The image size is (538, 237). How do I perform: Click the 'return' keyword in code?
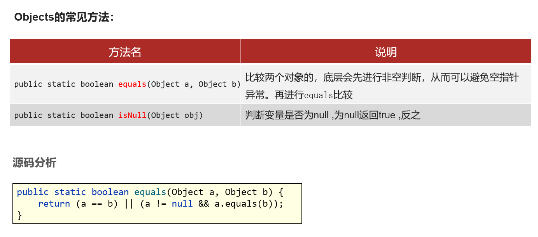(54, 204)
